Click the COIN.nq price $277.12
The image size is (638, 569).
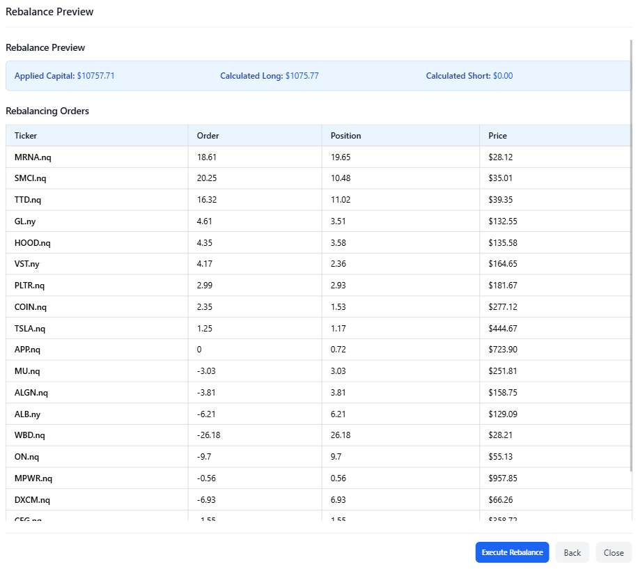point(502,307)
